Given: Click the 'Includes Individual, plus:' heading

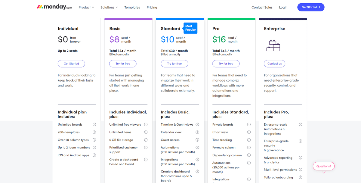Looking at the screenshot, I should click(x=128, y=114).
